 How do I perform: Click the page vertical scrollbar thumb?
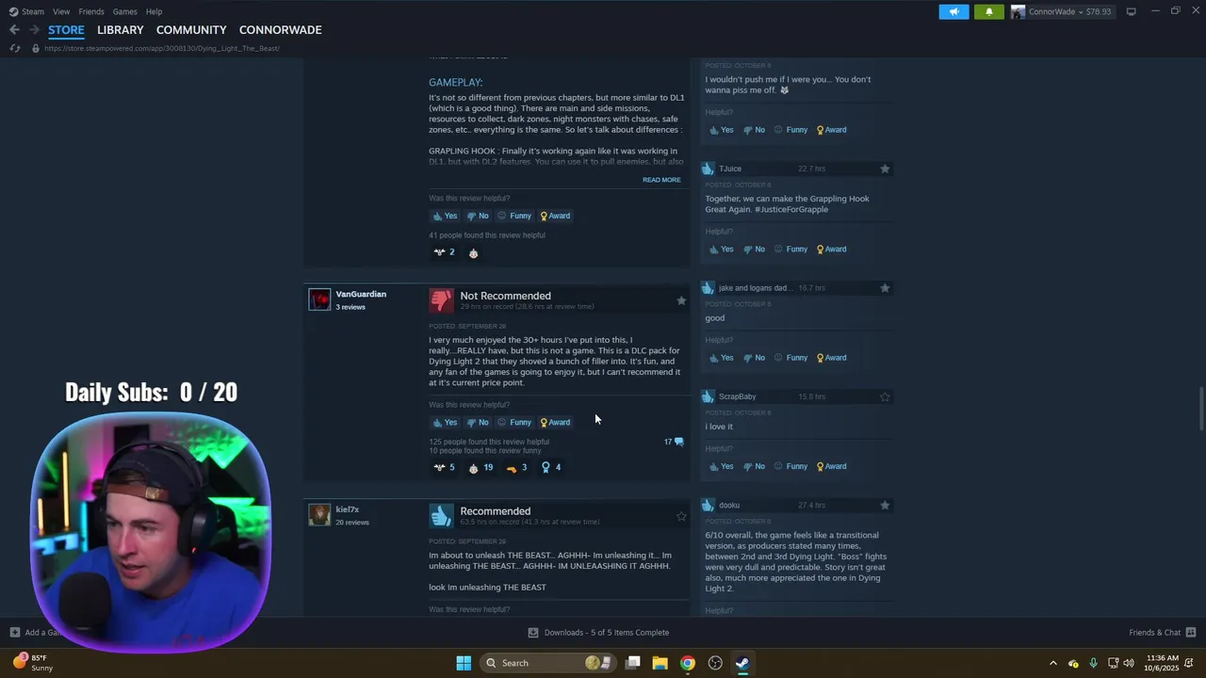click(1200, 408)
